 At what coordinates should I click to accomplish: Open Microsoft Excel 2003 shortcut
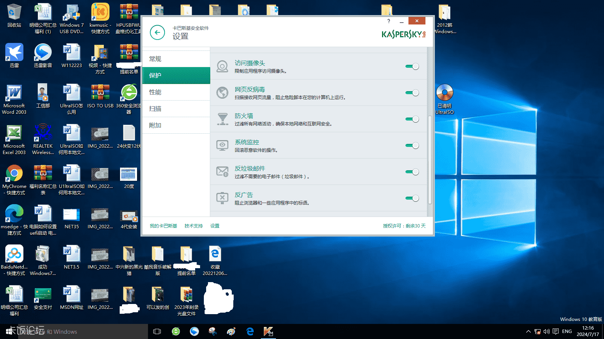point(14,139)
